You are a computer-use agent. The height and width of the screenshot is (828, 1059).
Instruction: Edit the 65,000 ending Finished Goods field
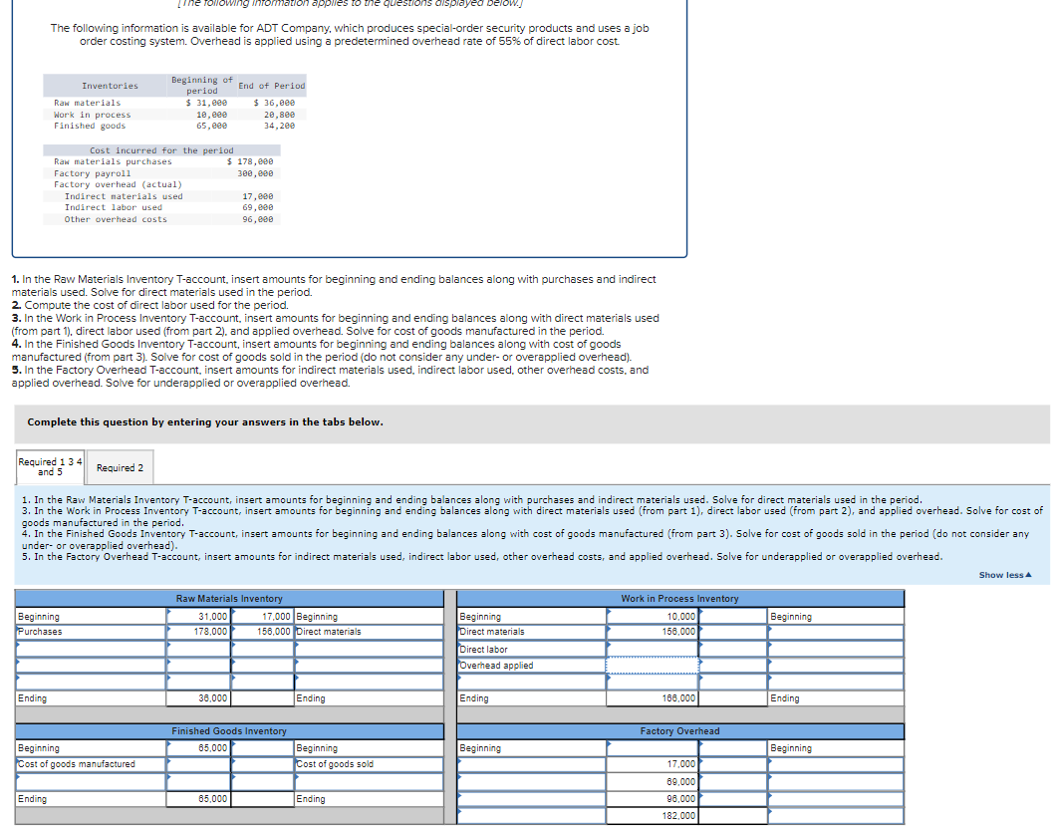coord(198,799)
